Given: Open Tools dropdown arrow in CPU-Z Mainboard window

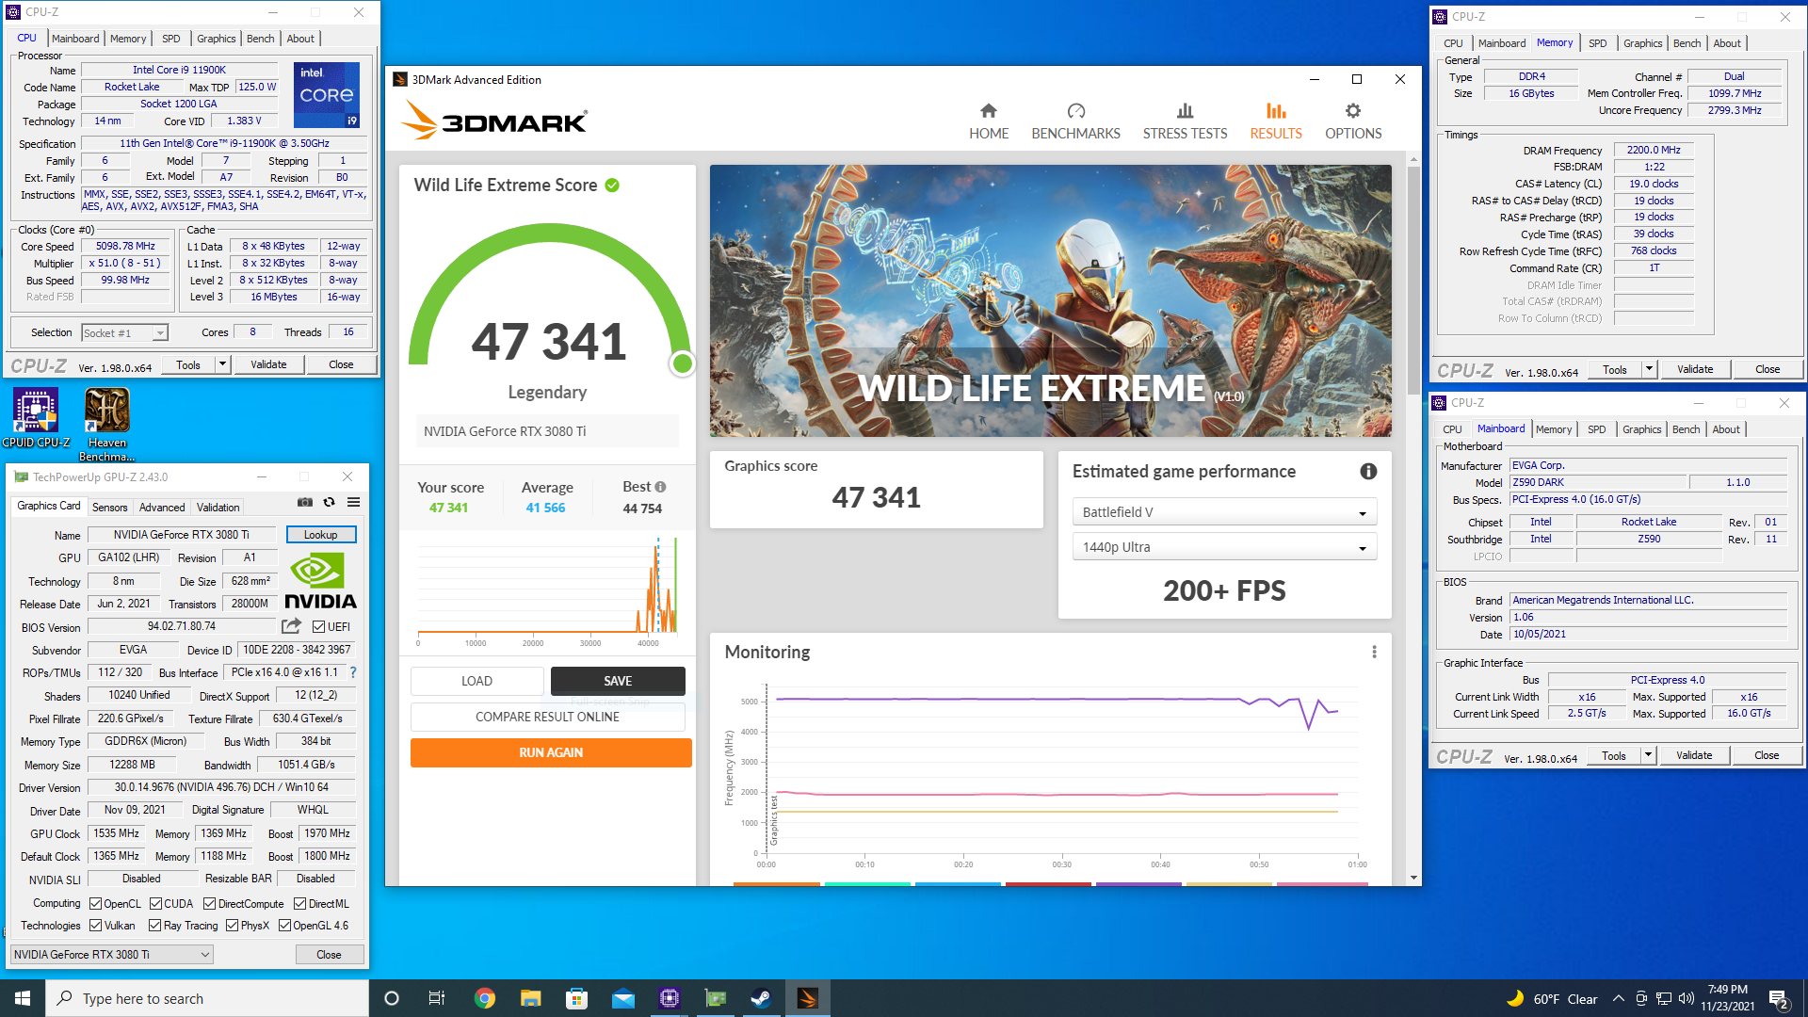Looking at the screenshot, I should [1649, 755].
